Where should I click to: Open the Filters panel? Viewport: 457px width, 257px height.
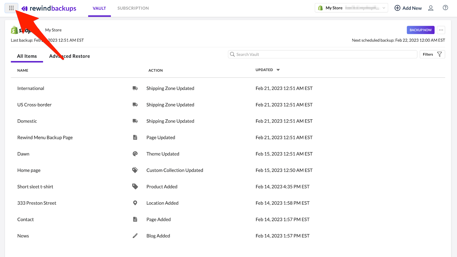coord(432,54)
